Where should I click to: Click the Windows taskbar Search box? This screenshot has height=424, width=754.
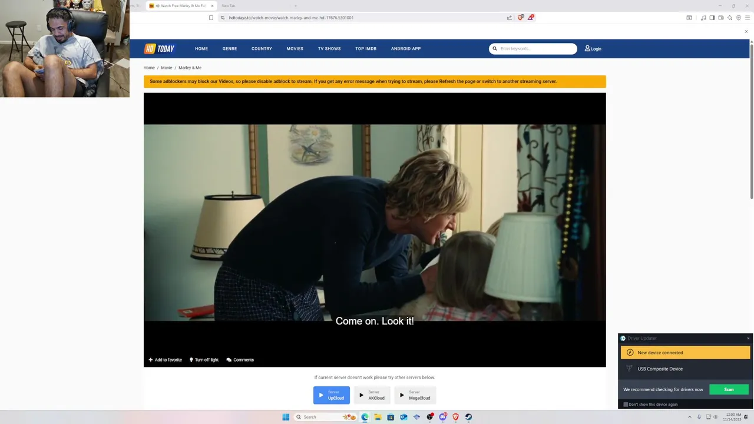click(x=326, y=417)
